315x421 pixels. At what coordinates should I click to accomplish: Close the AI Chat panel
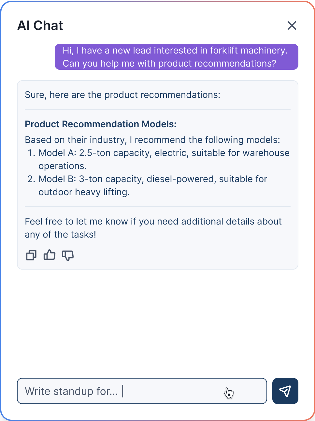[x=292, y=25]
